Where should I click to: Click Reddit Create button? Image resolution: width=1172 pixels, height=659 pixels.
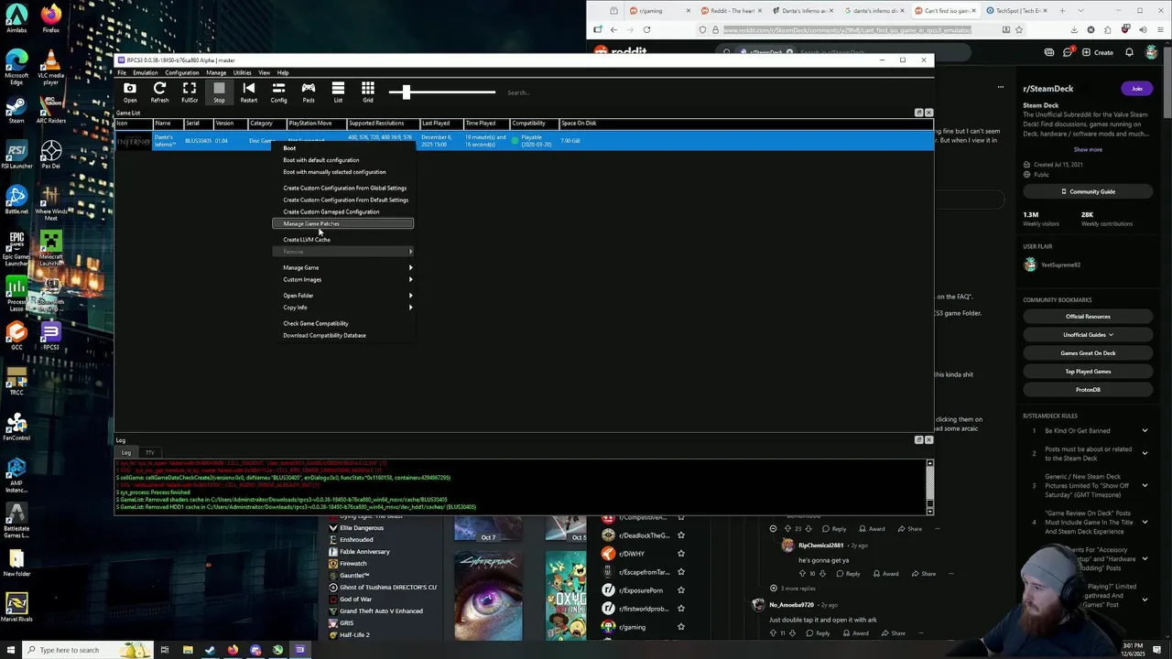click(1098, 52)
